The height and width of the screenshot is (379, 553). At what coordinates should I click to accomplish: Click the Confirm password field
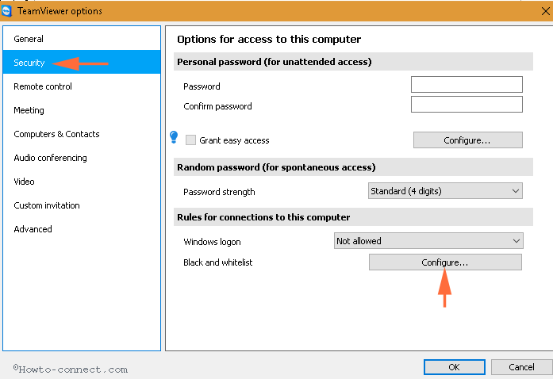click(467, 105)
